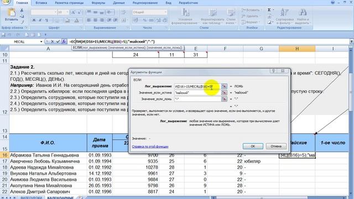Open Find and Select (Найти и выделить)
The width and height of the screenshot is (354, 199).
(x=303, y=17)
